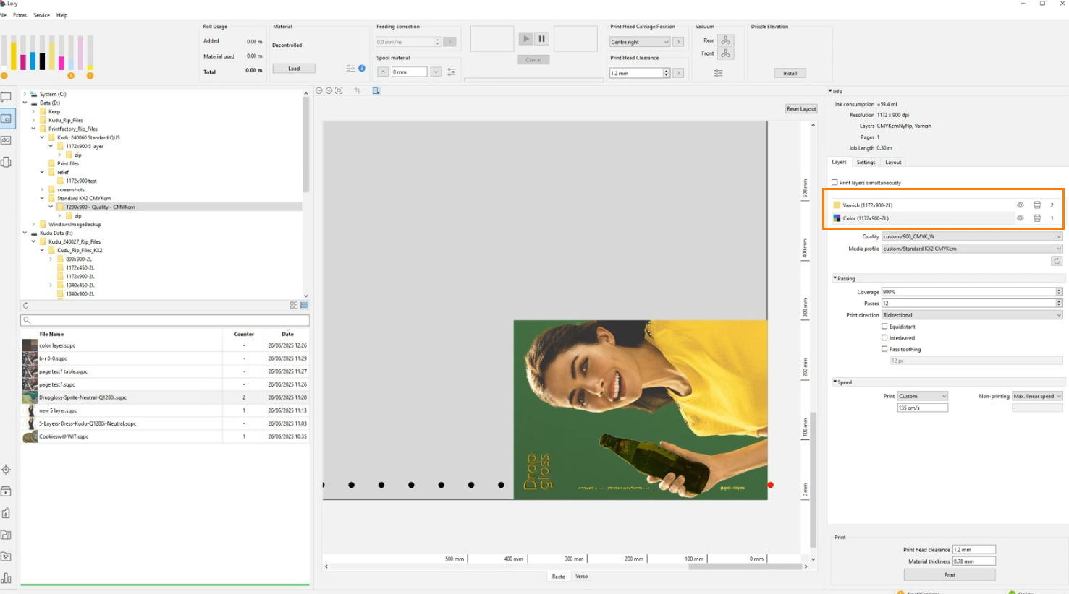
Task: Open Print Head Carriage Position dropdown
Action: [x=640, y=42]
